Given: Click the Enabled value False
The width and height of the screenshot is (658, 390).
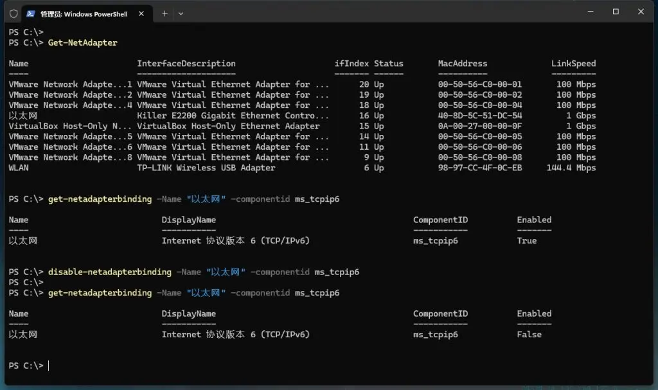Looking at the screenshot, I should (x=529, y=335).
